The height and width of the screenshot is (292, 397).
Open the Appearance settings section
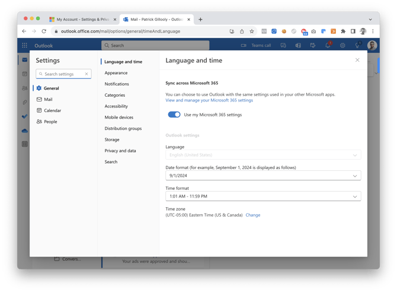point(116,73)
